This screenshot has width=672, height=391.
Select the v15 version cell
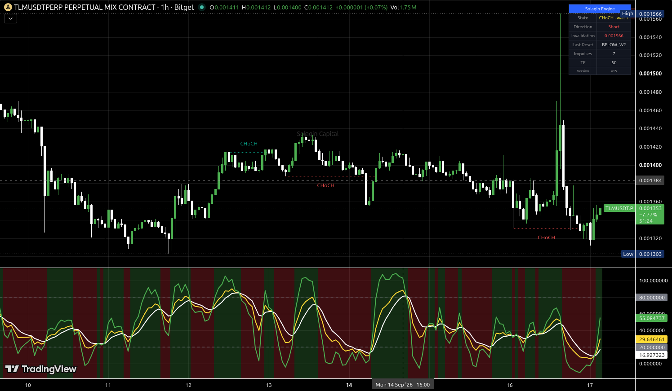(614, 71)
